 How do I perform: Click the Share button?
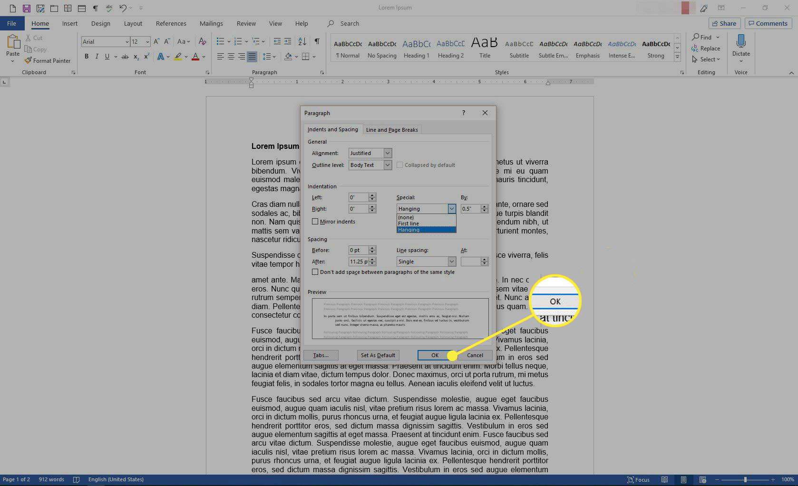[x=724, y=23]
